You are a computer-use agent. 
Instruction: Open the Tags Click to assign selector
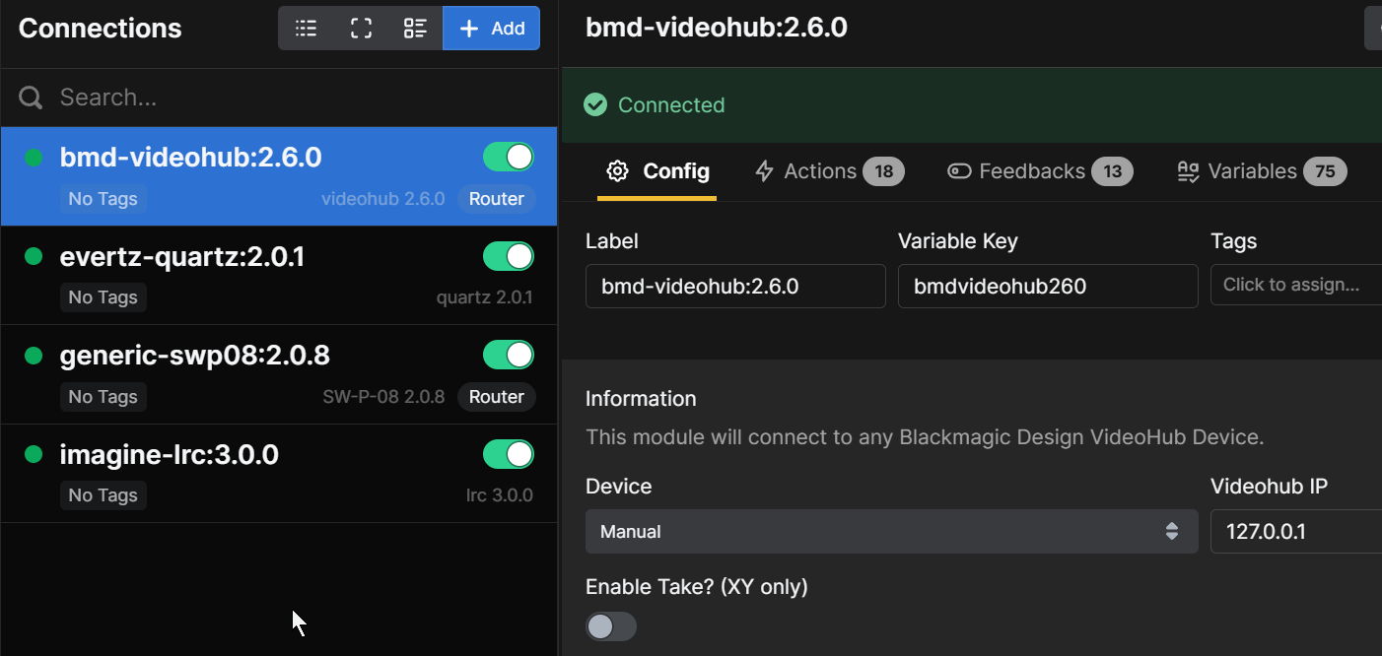click(1296, 285)
